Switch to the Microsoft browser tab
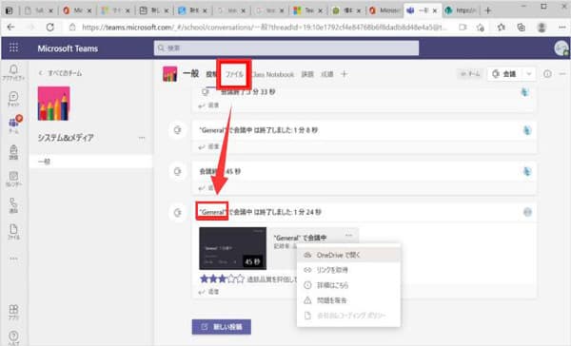Viewport: 571px width, 346px height. pos(384,10)
